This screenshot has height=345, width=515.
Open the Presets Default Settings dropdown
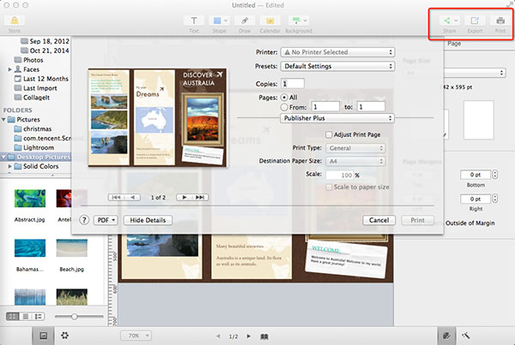tap(337, 66)
